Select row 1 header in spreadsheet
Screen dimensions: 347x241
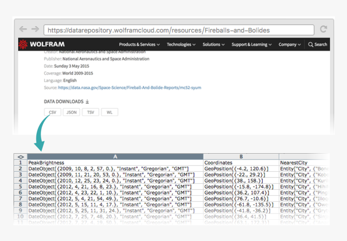(21, 163)
